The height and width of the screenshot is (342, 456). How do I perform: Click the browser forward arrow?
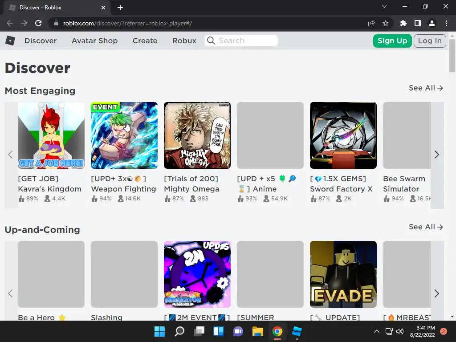(24, 23)
